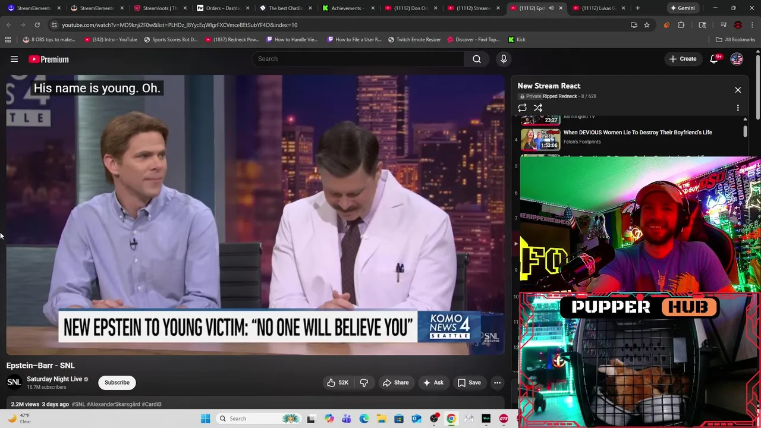Open the Saturday Night Live channel name link
This screenshot has width=761, height=428.
[x=54, y=379]
